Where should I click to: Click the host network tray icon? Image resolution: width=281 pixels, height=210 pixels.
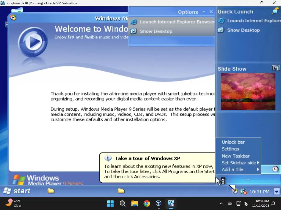pos(238,203)
